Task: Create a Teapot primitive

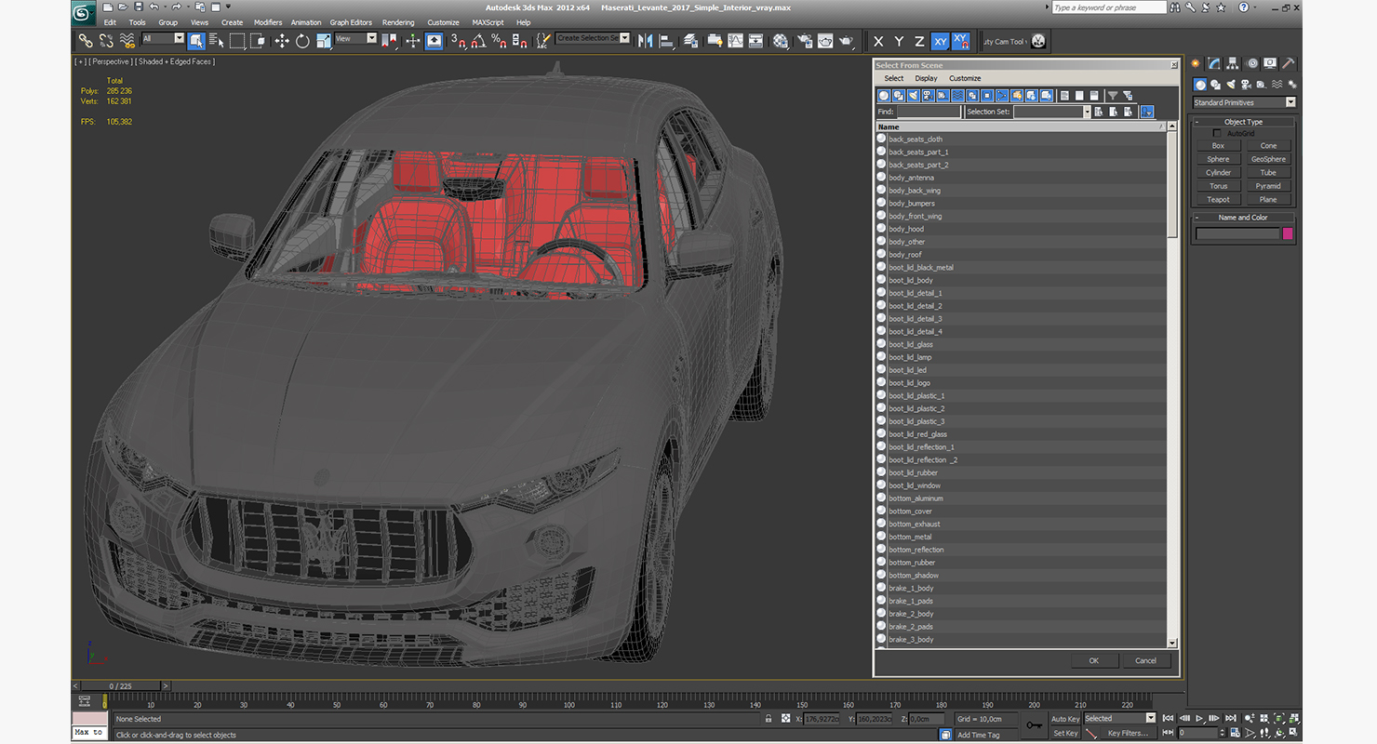Action: point(1218,199)
